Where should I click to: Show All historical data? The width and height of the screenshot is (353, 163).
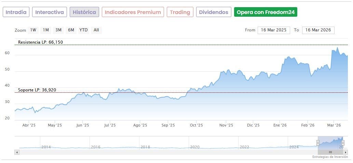(x=96, y=30)
